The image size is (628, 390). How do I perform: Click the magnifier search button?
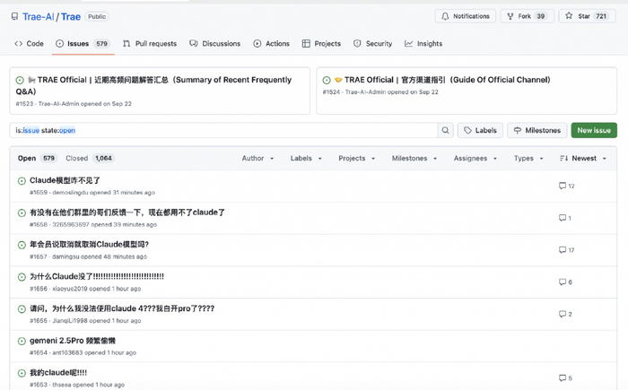[x=445, y=130]
